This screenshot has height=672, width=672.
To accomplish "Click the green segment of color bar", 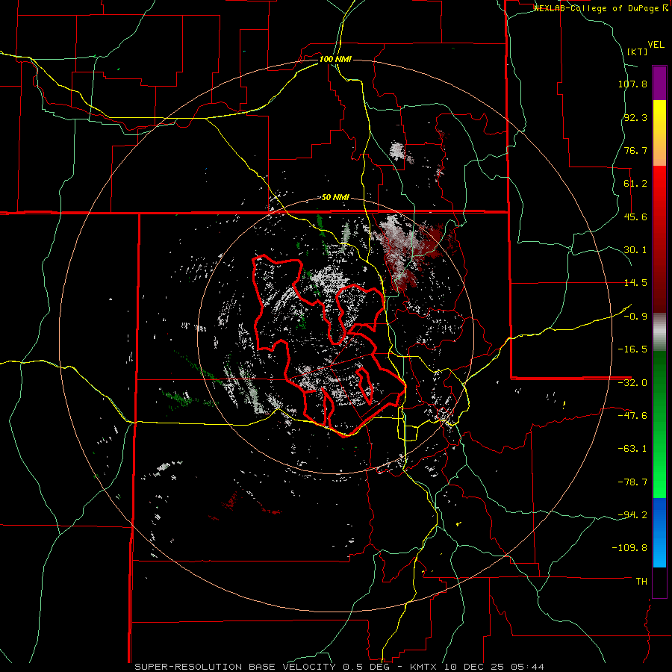I will coord(659,424).
